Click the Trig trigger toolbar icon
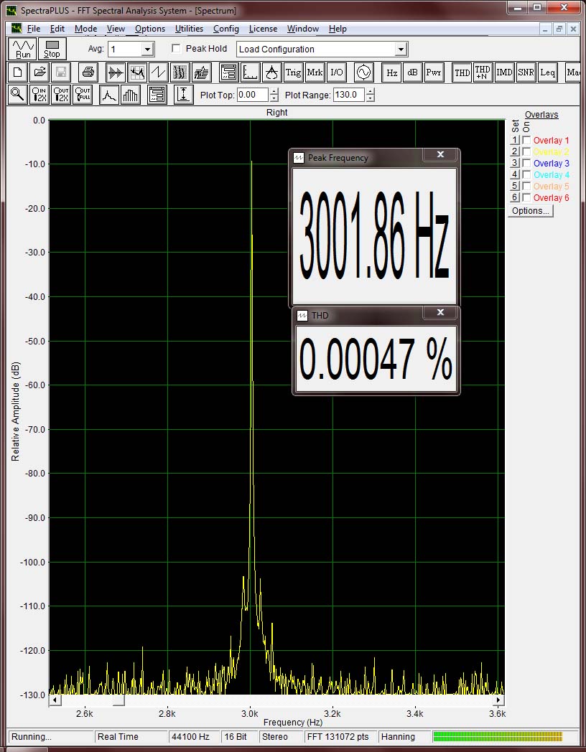 [x=293, y=72]
